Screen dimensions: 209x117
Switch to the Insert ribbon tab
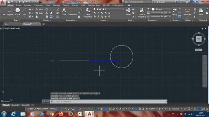pyautogui.click(x=19, y=5)
